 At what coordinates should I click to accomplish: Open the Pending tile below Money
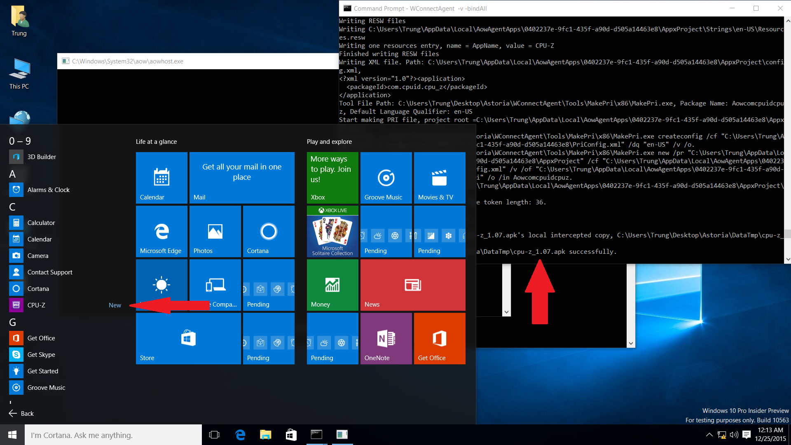coord(332,338)
